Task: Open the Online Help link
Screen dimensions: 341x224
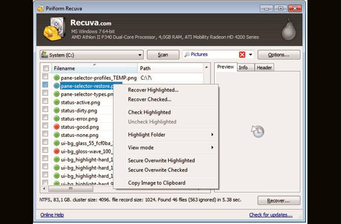Action: click(x=52, y=215)
